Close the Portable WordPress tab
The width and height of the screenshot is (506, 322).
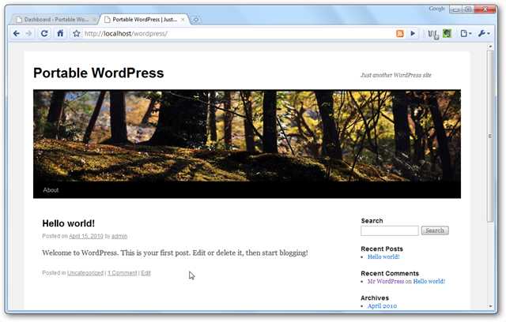(x=183, y=20)
